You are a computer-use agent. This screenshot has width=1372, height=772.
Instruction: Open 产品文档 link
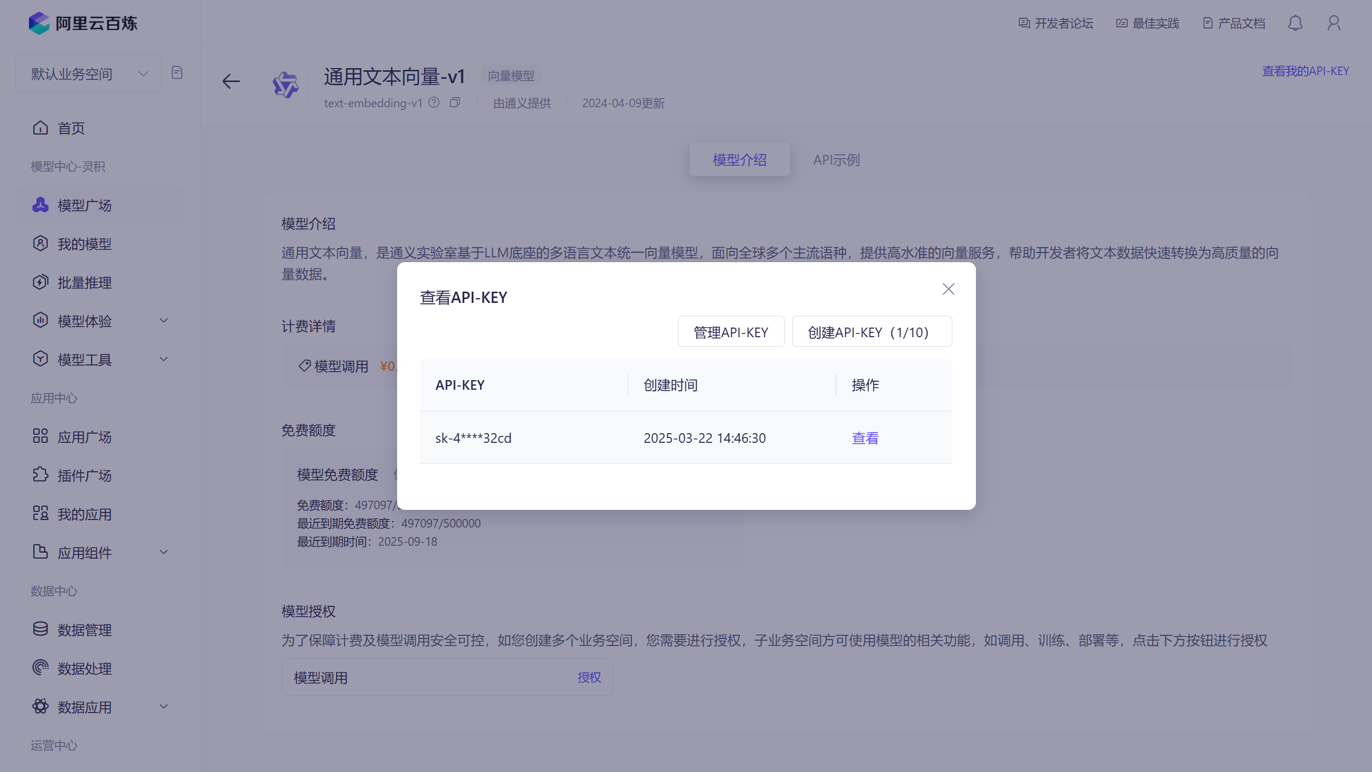tap(1234, 23)
